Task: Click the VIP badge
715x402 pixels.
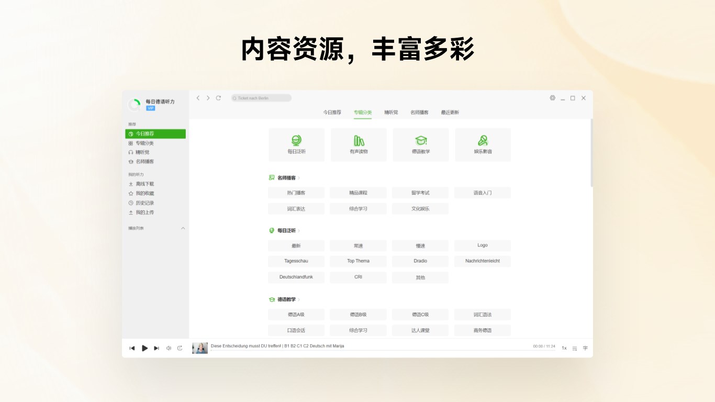Action: pos(150,108)
